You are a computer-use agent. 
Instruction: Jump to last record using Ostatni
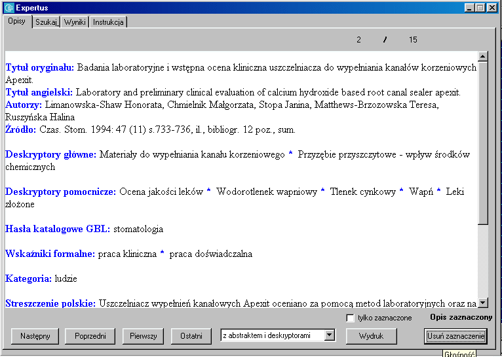tap(191, 336)
